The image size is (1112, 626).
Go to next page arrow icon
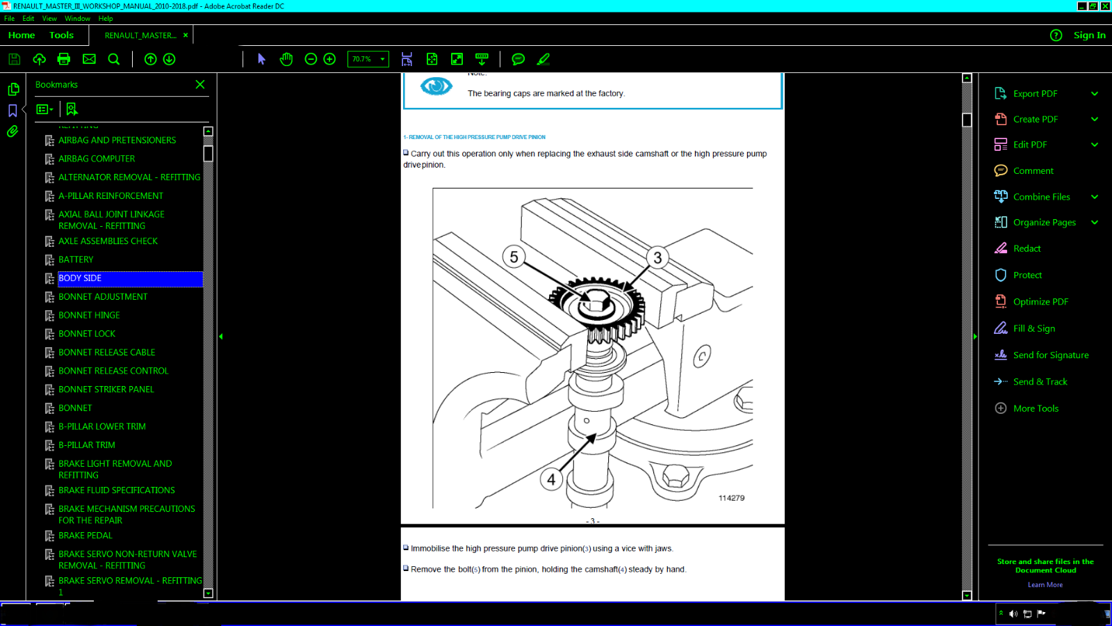(169, 59)
